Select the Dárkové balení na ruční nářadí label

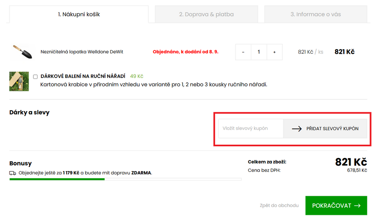pyautogui.click(x=83, y=76)
